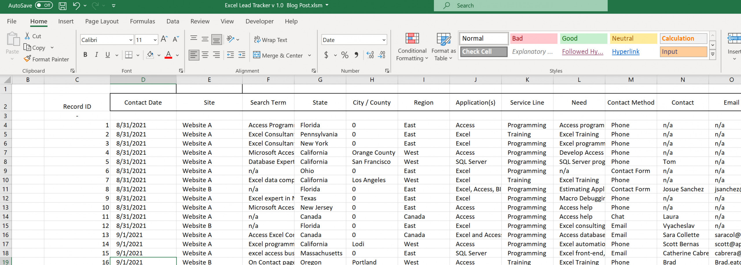Click Increase Font Size icon
Screen dimensions: 741x265
click(x=164, y=39)
